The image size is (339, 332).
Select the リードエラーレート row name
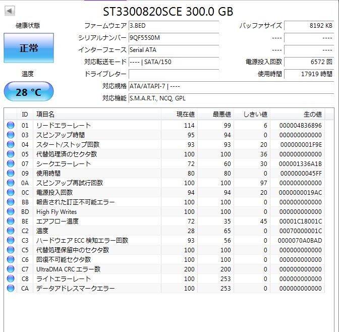[64, 126]
